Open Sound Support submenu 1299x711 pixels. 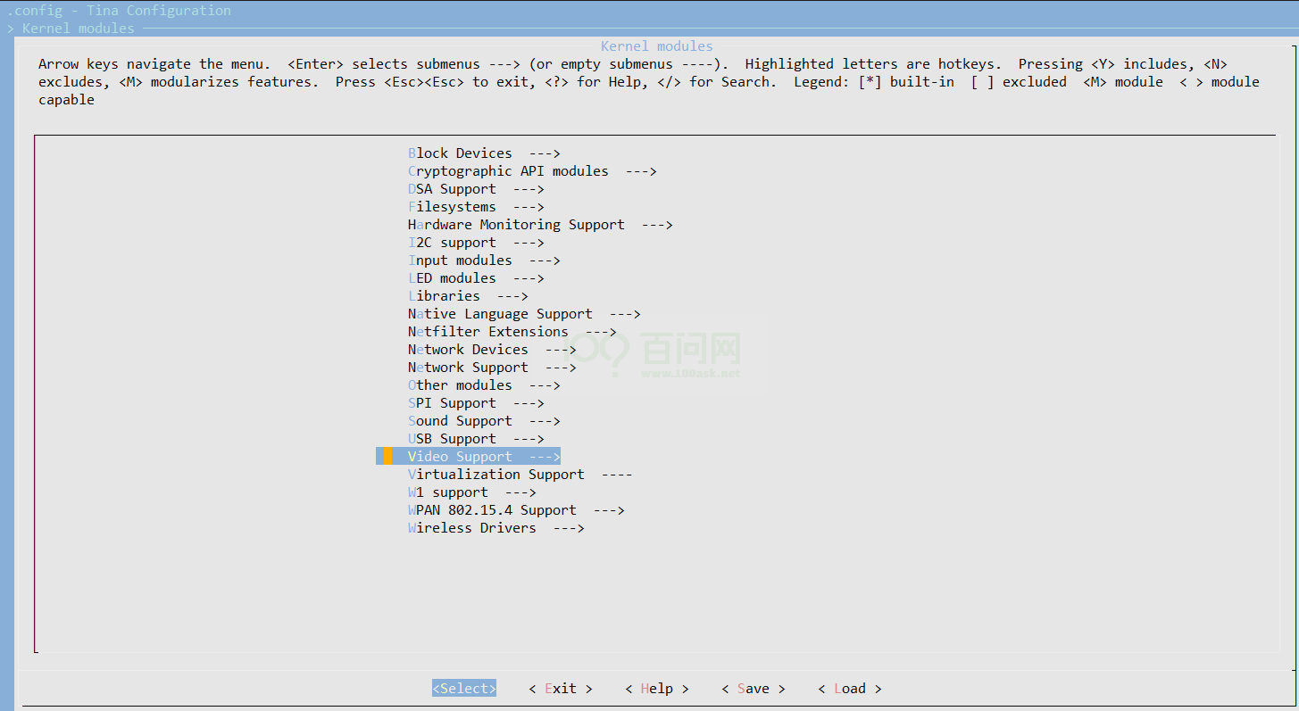point(484,421)
